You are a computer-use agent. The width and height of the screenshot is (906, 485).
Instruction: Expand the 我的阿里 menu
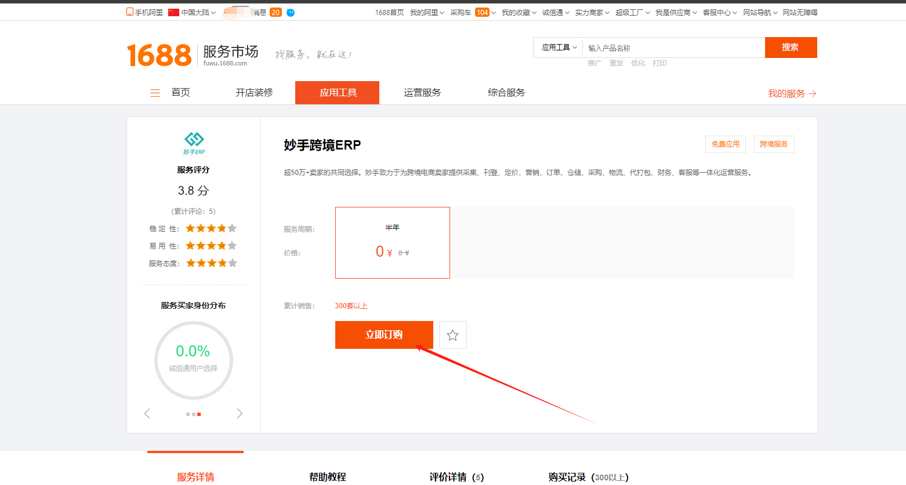(427, 12)
